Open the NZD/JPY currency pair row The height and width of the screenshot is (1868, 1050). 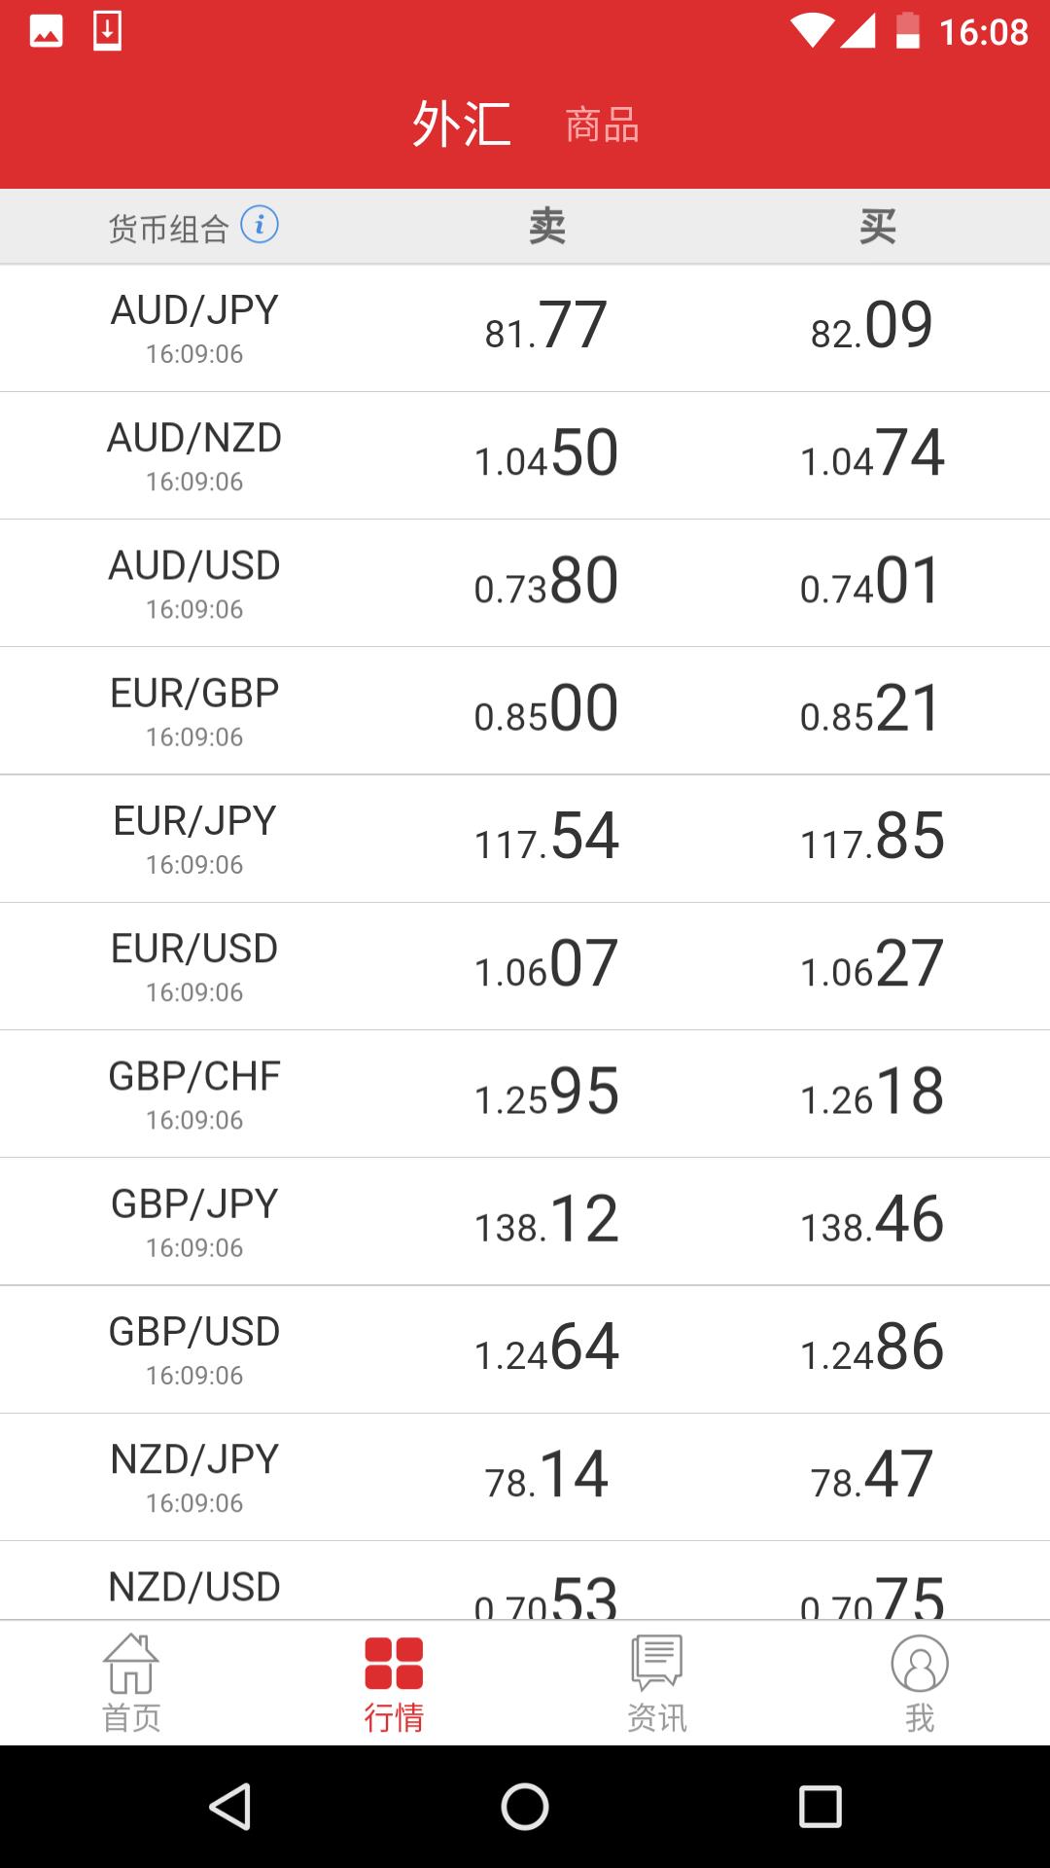coord(525,1477)
